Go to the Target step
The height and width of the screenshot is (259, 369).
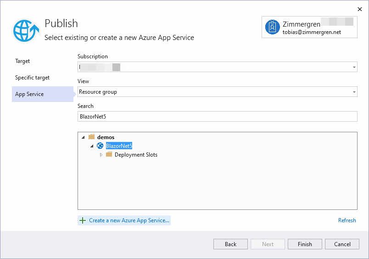(x=22, y=61)
